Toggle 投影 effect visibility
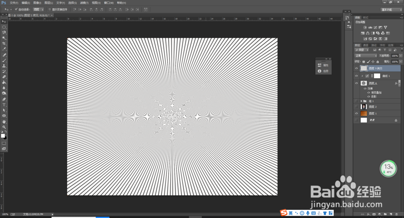The height and width of the screenshot is (218, 404). coord(368,96)
